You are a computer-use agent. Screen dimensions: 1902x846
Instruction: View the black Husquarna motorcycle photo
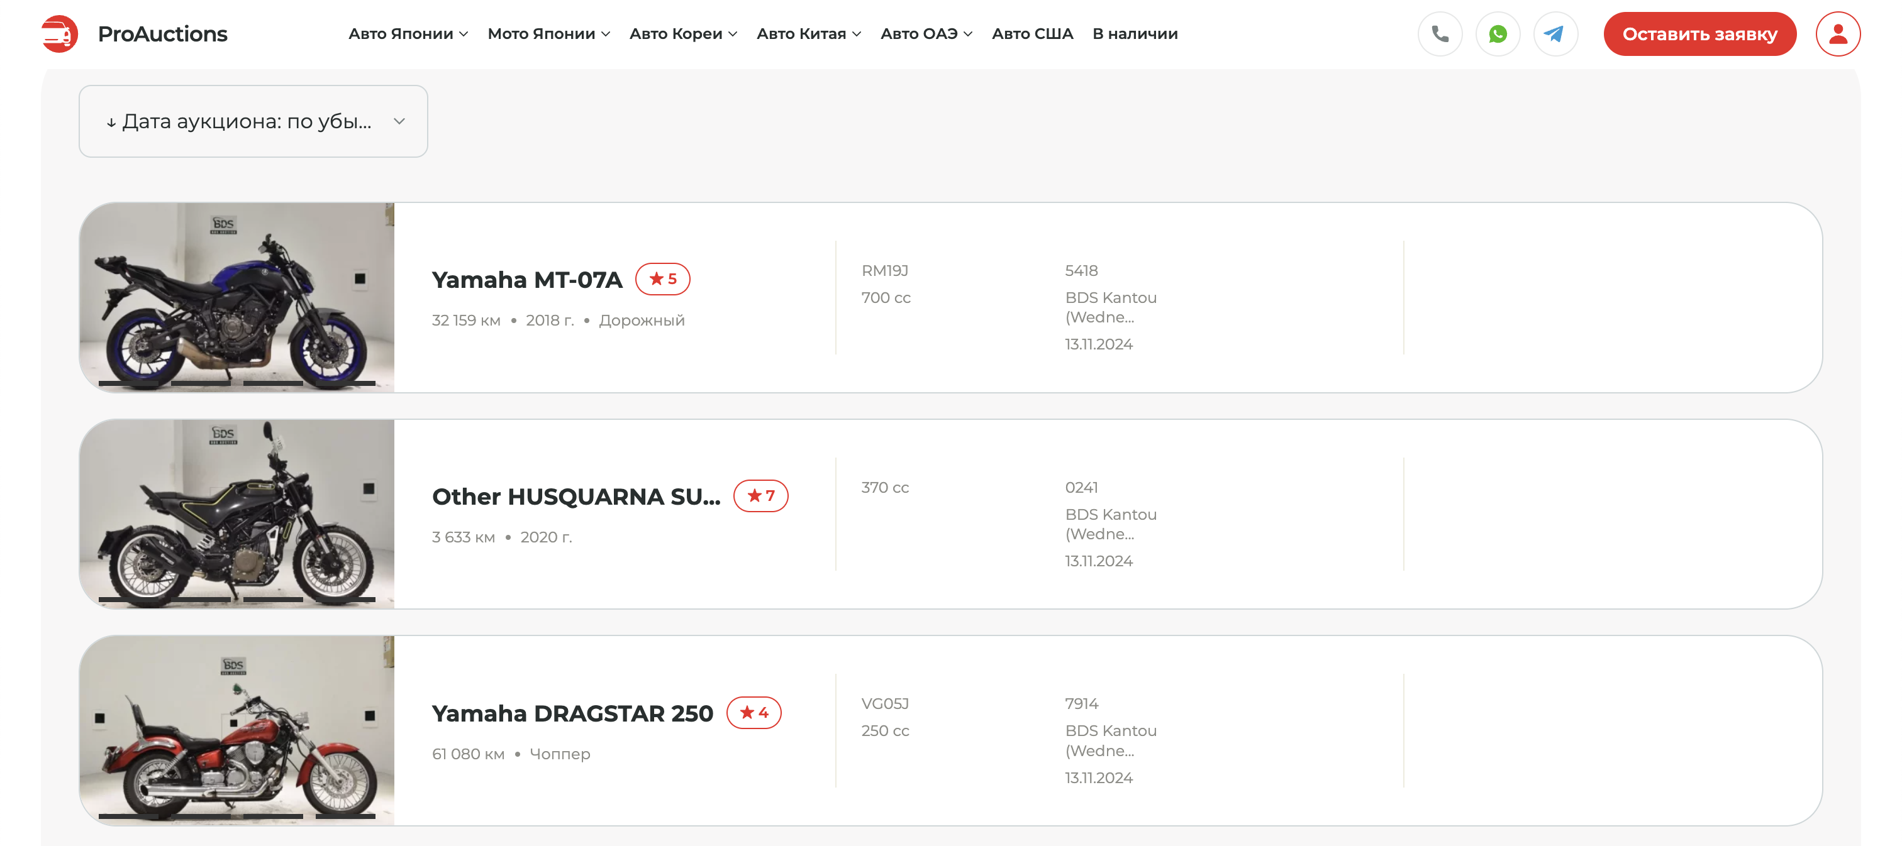[x=237, y=514]
